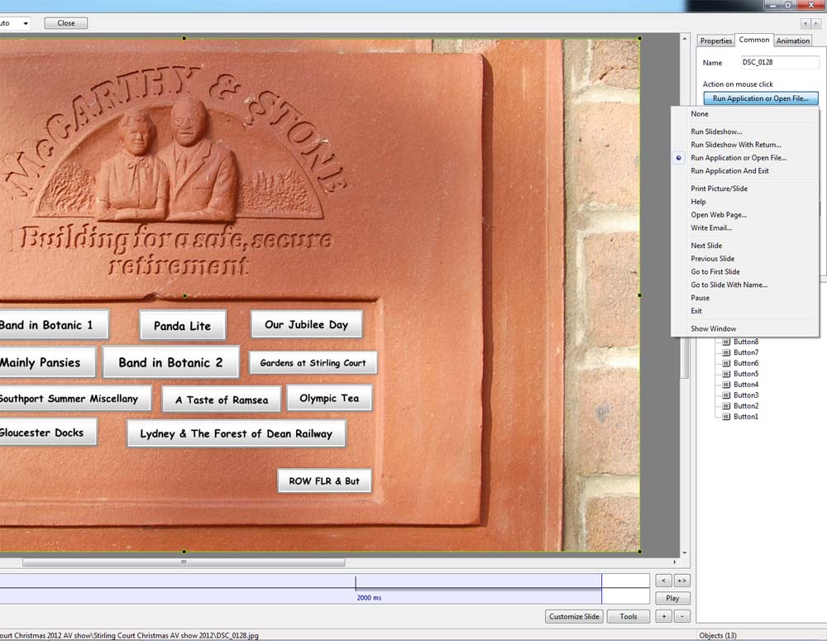
Task: Choose Go to First Slide
Action: (x=715, y=271)
